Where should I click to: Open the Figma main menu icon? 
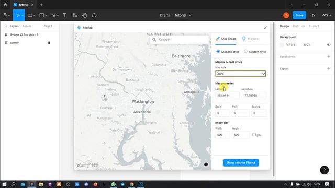tap(5, 15)
